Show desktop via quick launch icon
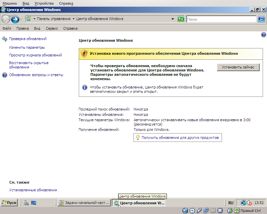267x214 pixels. [x=33, y=202]
